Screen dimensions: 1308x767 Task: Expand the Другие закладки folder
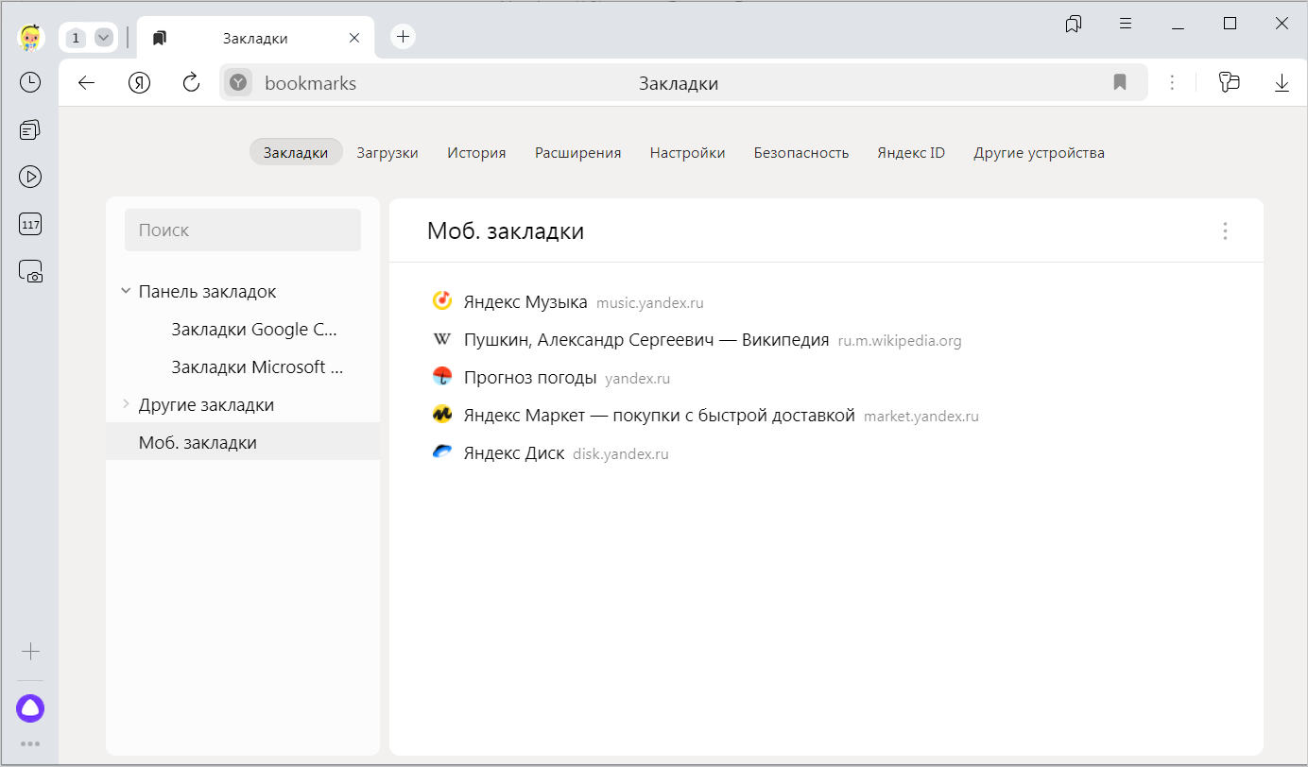[126, 404]
